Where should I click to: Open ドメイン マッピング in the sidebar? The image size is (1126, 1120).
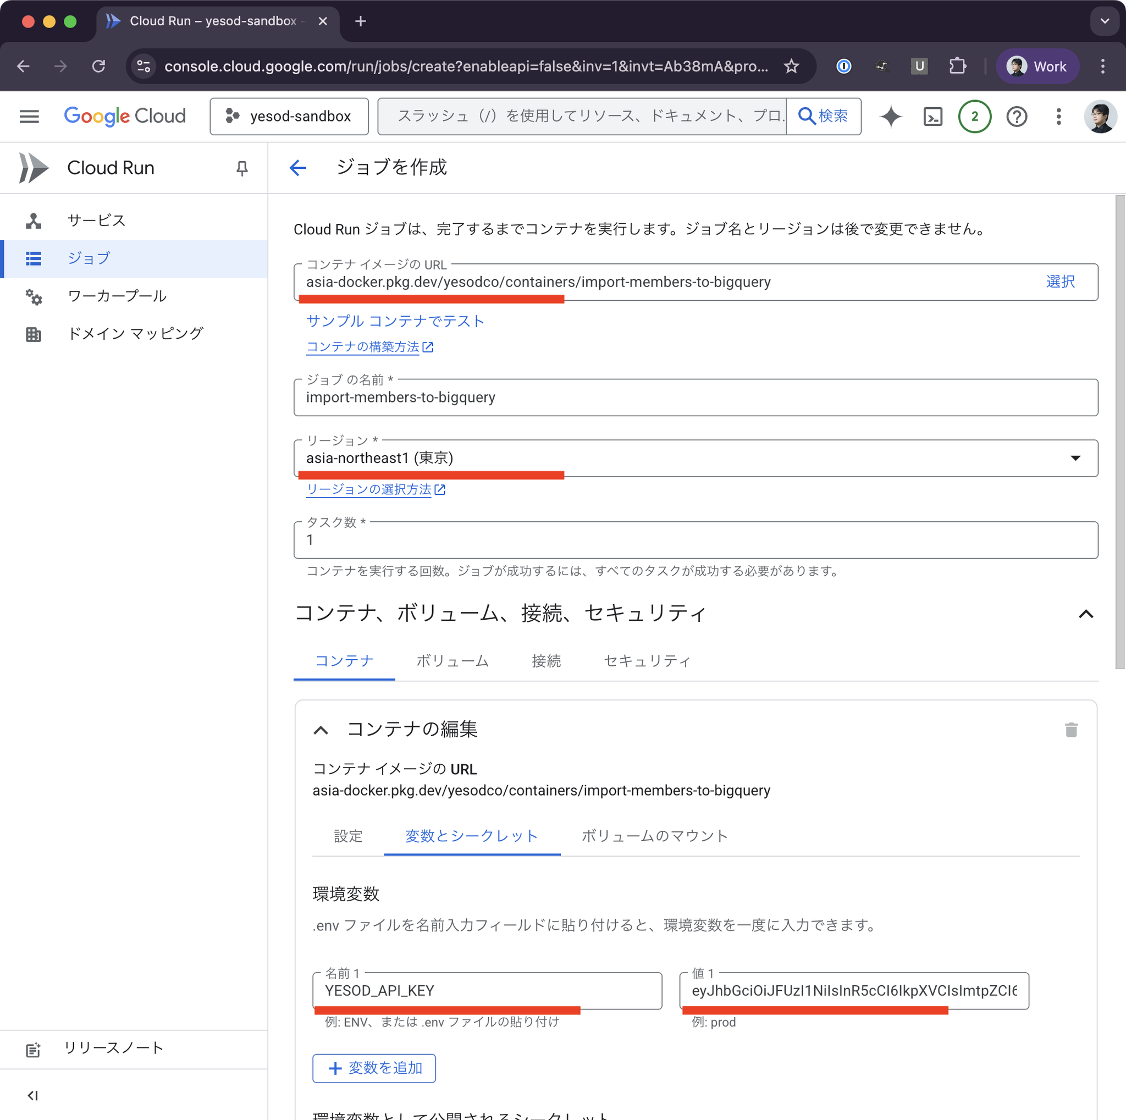134,334
